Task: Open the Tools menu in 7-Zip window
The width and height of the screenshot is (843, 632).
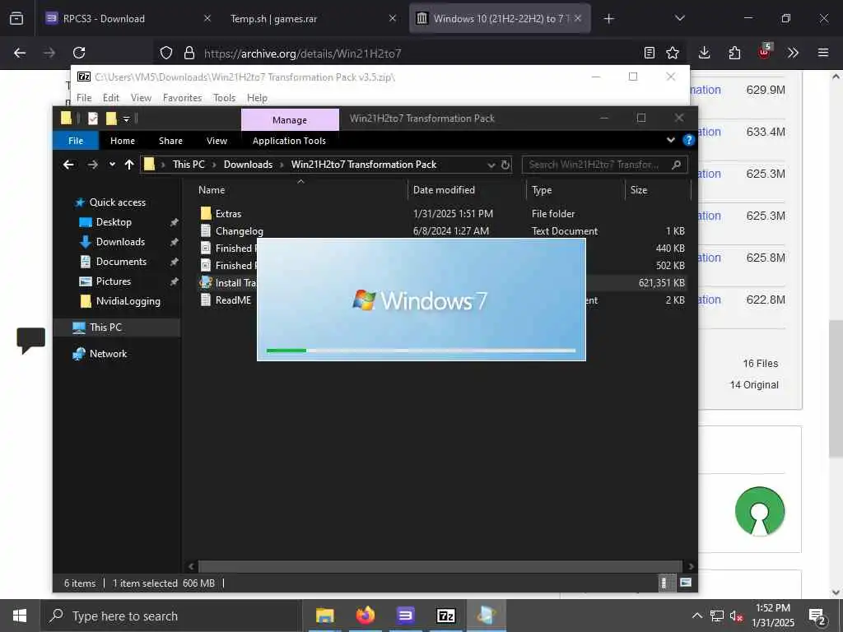Action: (224, 98)
